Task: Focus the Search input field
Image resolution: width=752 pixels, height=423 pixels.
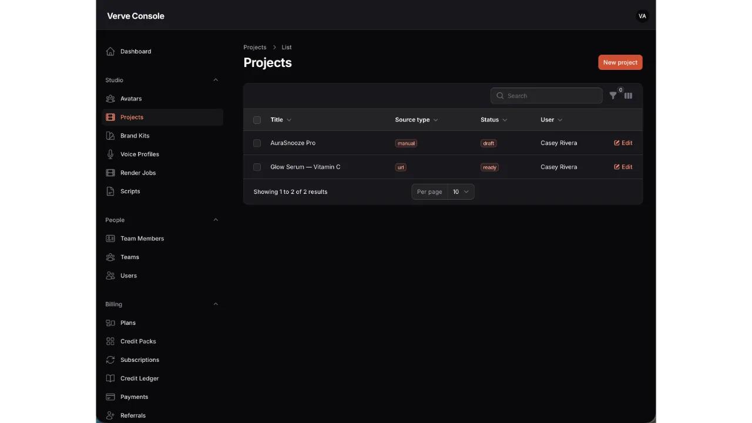Action: (x=546, y=96)
